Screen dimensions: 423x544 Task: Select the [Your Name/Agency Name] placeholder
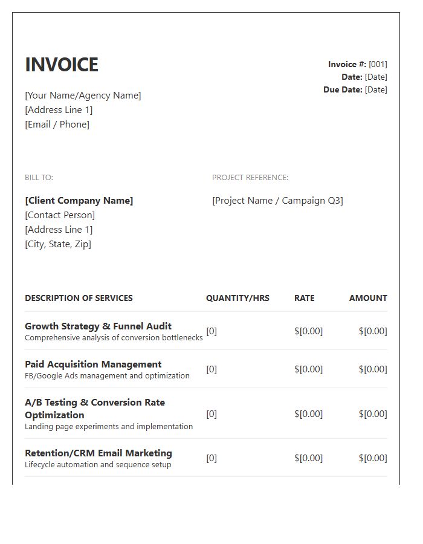click(83, 96)
